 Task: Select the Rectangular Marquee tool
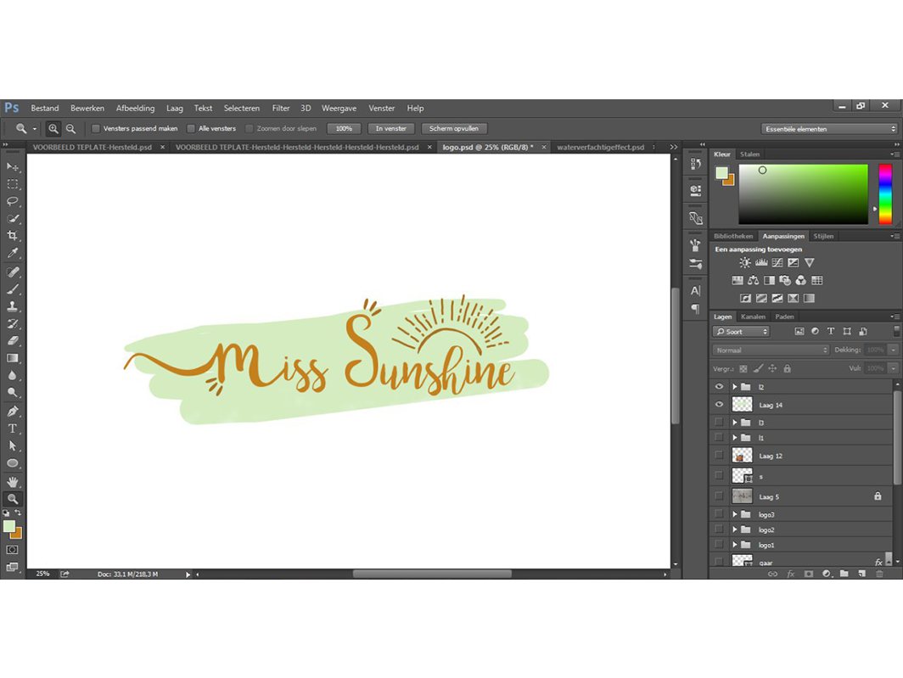click(13, 184)
